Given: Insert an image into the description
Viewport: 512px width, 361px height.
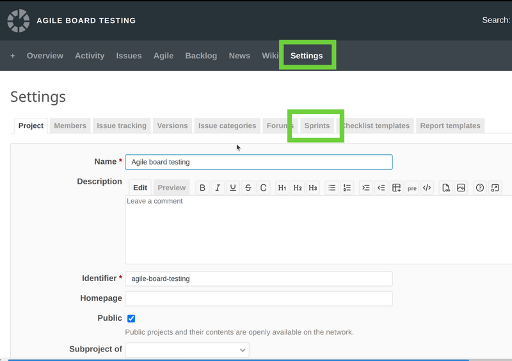Looking at the screenshot, I should coord(461,188).
